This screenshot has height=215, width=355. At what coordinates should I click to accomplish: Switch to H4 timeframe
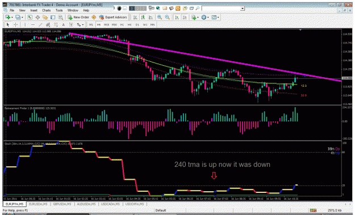[130, 24]
